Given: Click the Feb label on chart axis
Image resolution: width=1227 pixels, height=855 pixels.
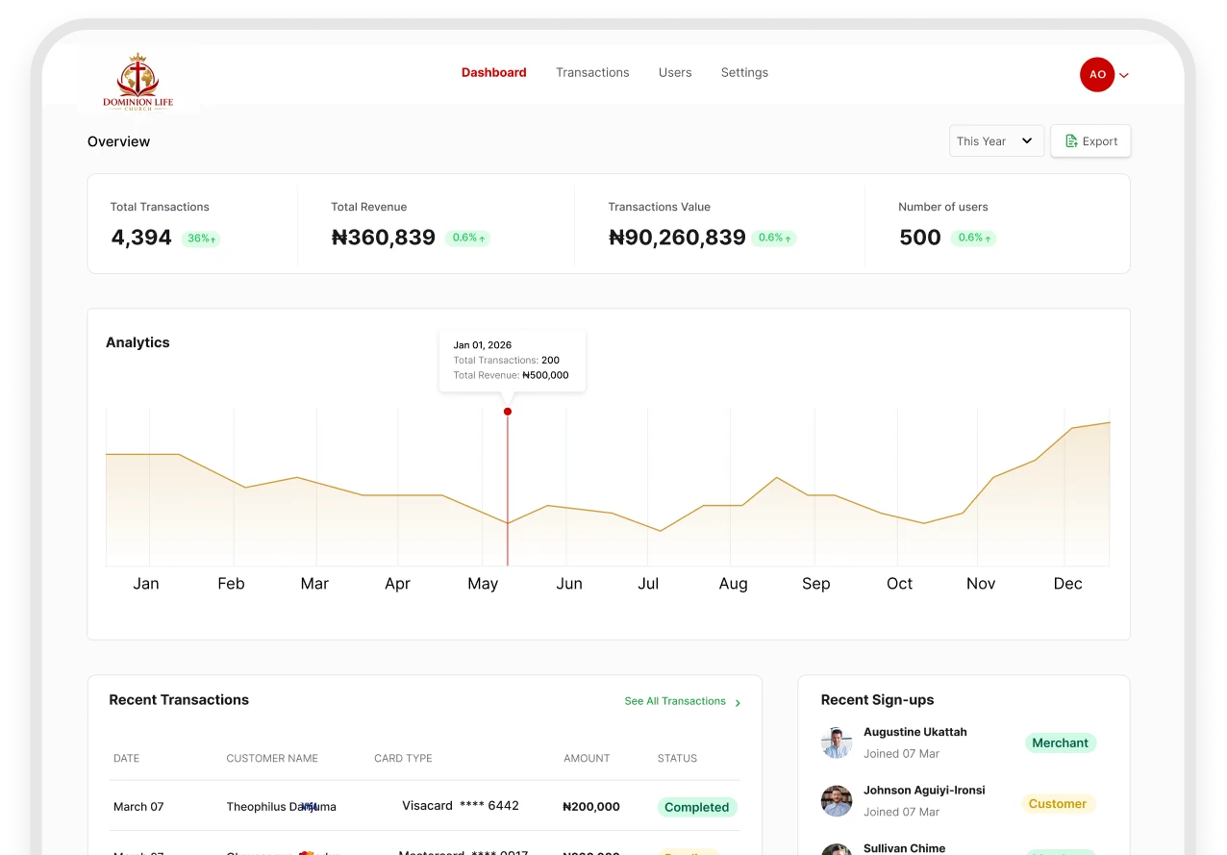Looking at the screenshot, I should pyautogui.click(x=231, y=584).
